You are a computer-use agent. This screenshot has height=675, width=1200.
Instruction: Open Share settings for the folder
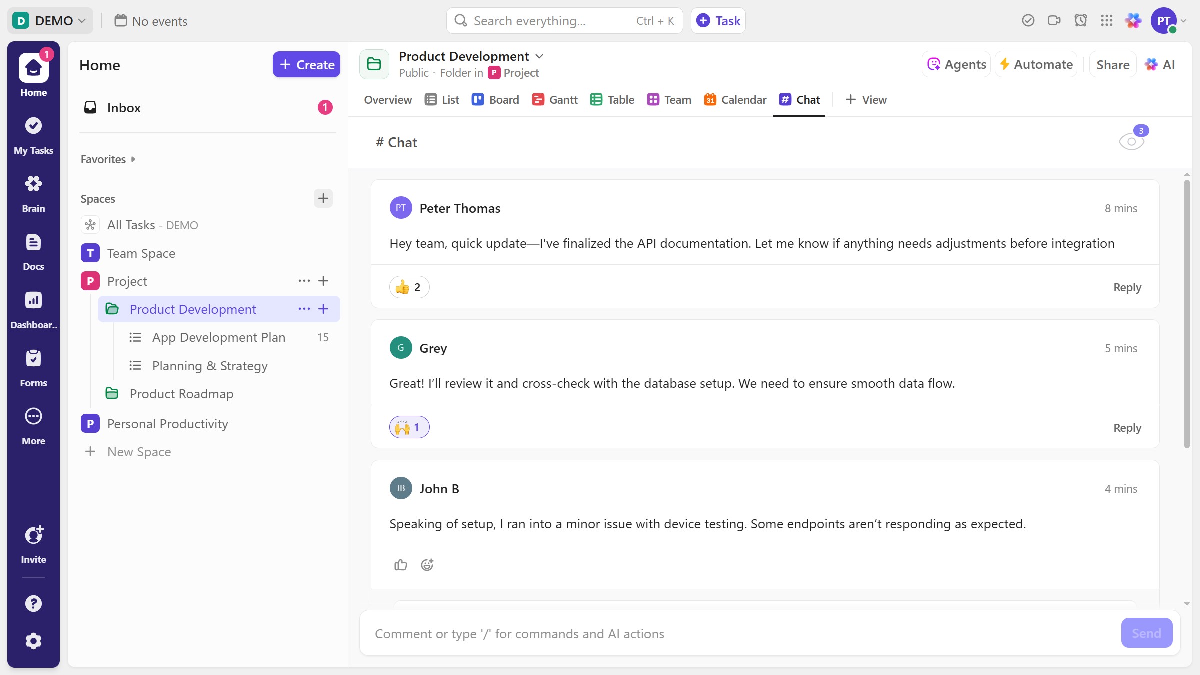click(1112, 64)
